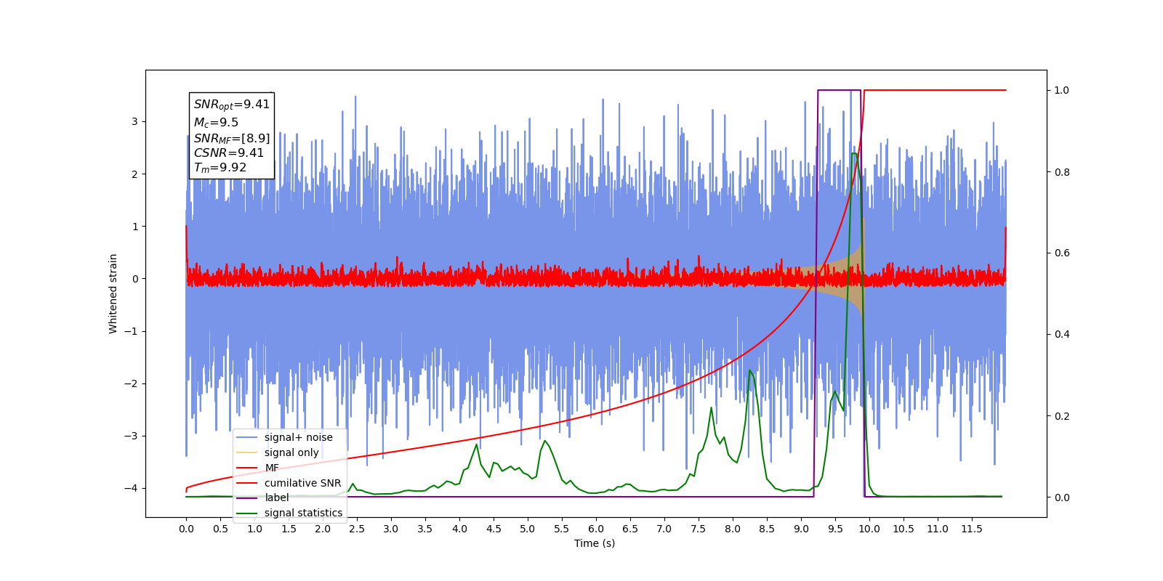Click the 11.0 x-axis tick label
Image resolution: width=1163 pixels, height=581 pixels.
938,529
